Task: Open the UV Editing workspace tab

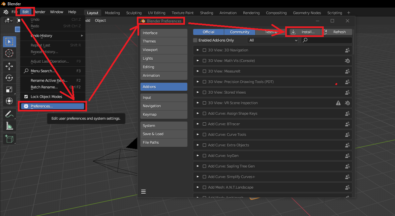Action: click(x=157, y=13)
